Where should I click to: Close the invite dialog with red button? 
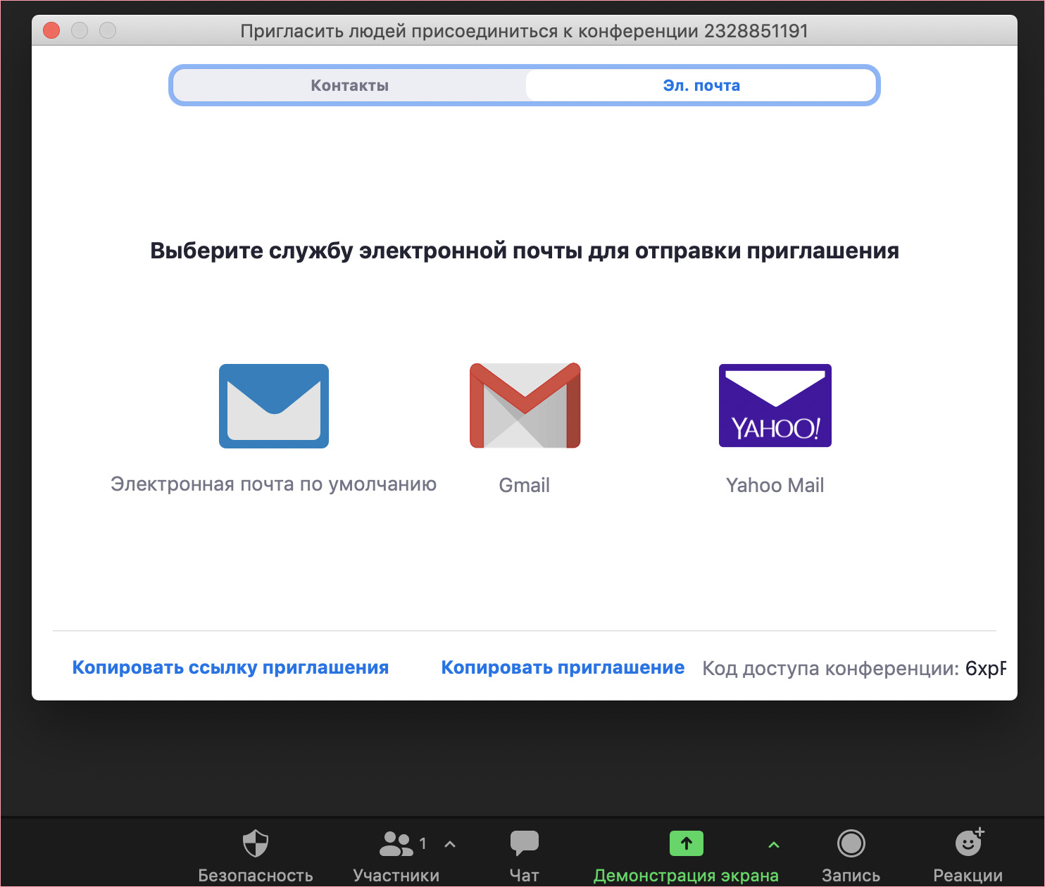(51, 30)
